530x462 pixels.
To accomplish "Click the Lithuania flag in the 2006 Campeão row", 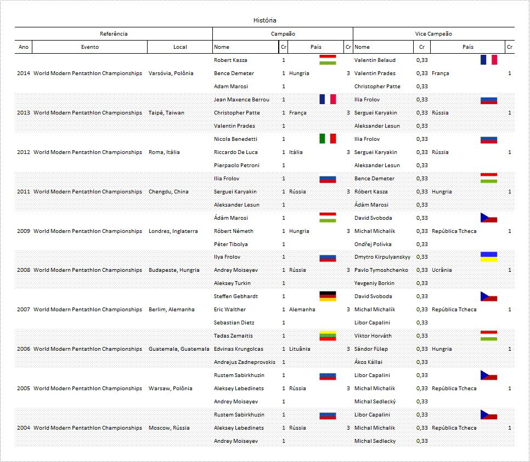I will (328, 336).
